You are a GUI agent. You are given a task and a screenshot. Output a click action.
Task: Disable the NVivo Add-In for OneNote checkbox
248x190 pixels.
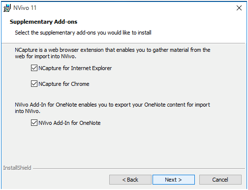[34, 123]
